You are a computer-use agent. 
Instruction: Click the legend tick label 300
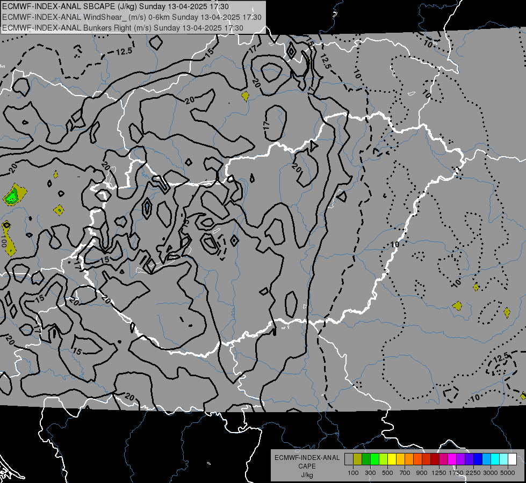pos(370,473)
